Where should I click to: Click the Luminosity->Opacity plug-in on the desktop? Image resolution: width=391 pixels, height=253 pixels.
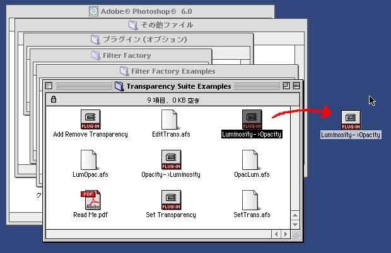[351, 120]
